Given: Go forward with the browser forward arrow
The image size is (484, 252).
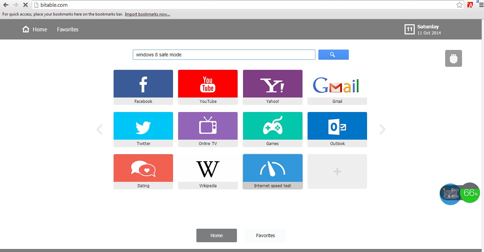Looking at the screenshot, I should click(x=16, y=5).
